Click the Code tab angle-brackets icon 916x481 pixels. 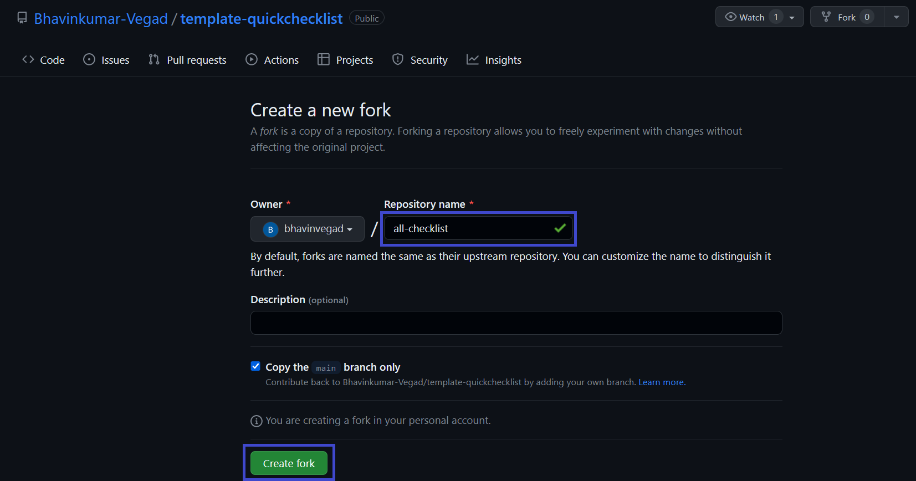click(28, 59)
